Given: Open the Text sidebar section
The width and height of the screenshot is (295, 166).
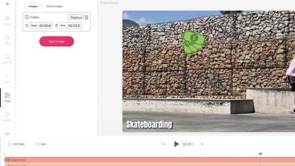Looking at the screenshot, I should 7,78.
